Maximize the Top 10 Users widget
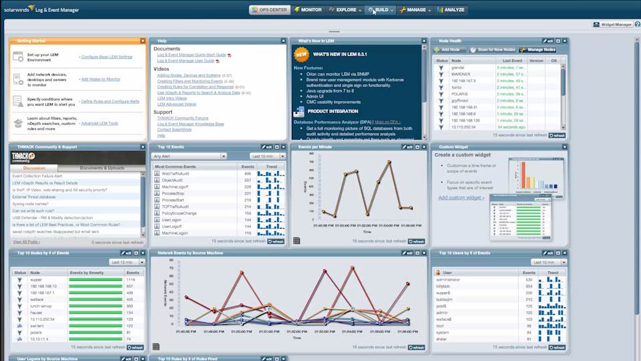Screen dimensions: 641x361 coord(558,253)
